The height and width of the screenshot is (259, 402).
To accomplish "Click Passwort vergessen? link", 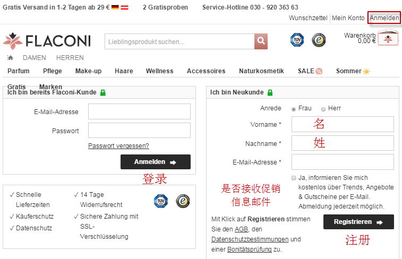I will click(x=118, y=146).
